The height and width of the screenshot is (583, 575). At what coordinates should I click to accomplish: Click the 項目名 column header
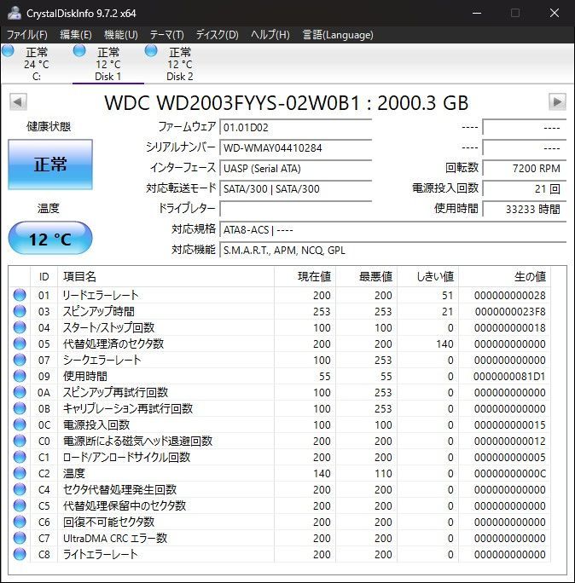click(166, 276)
